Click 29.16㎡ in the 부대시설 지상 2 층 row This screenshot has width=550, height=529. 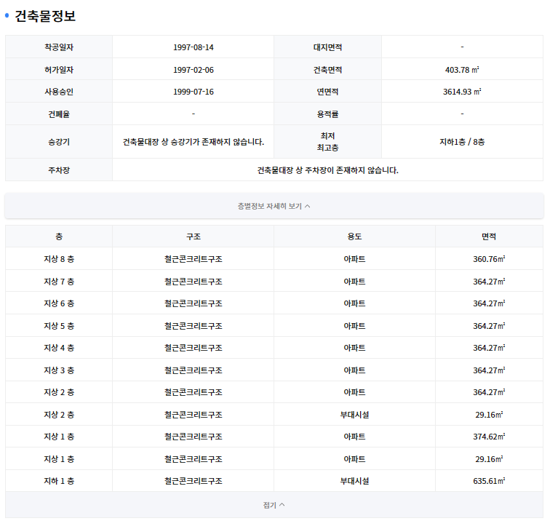point(489,415)
